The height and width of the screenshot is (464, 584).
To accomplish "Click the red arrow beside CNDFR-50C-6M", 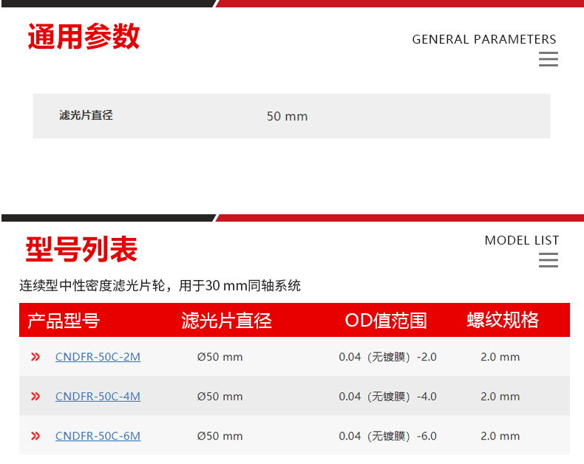I will (35, 436).
